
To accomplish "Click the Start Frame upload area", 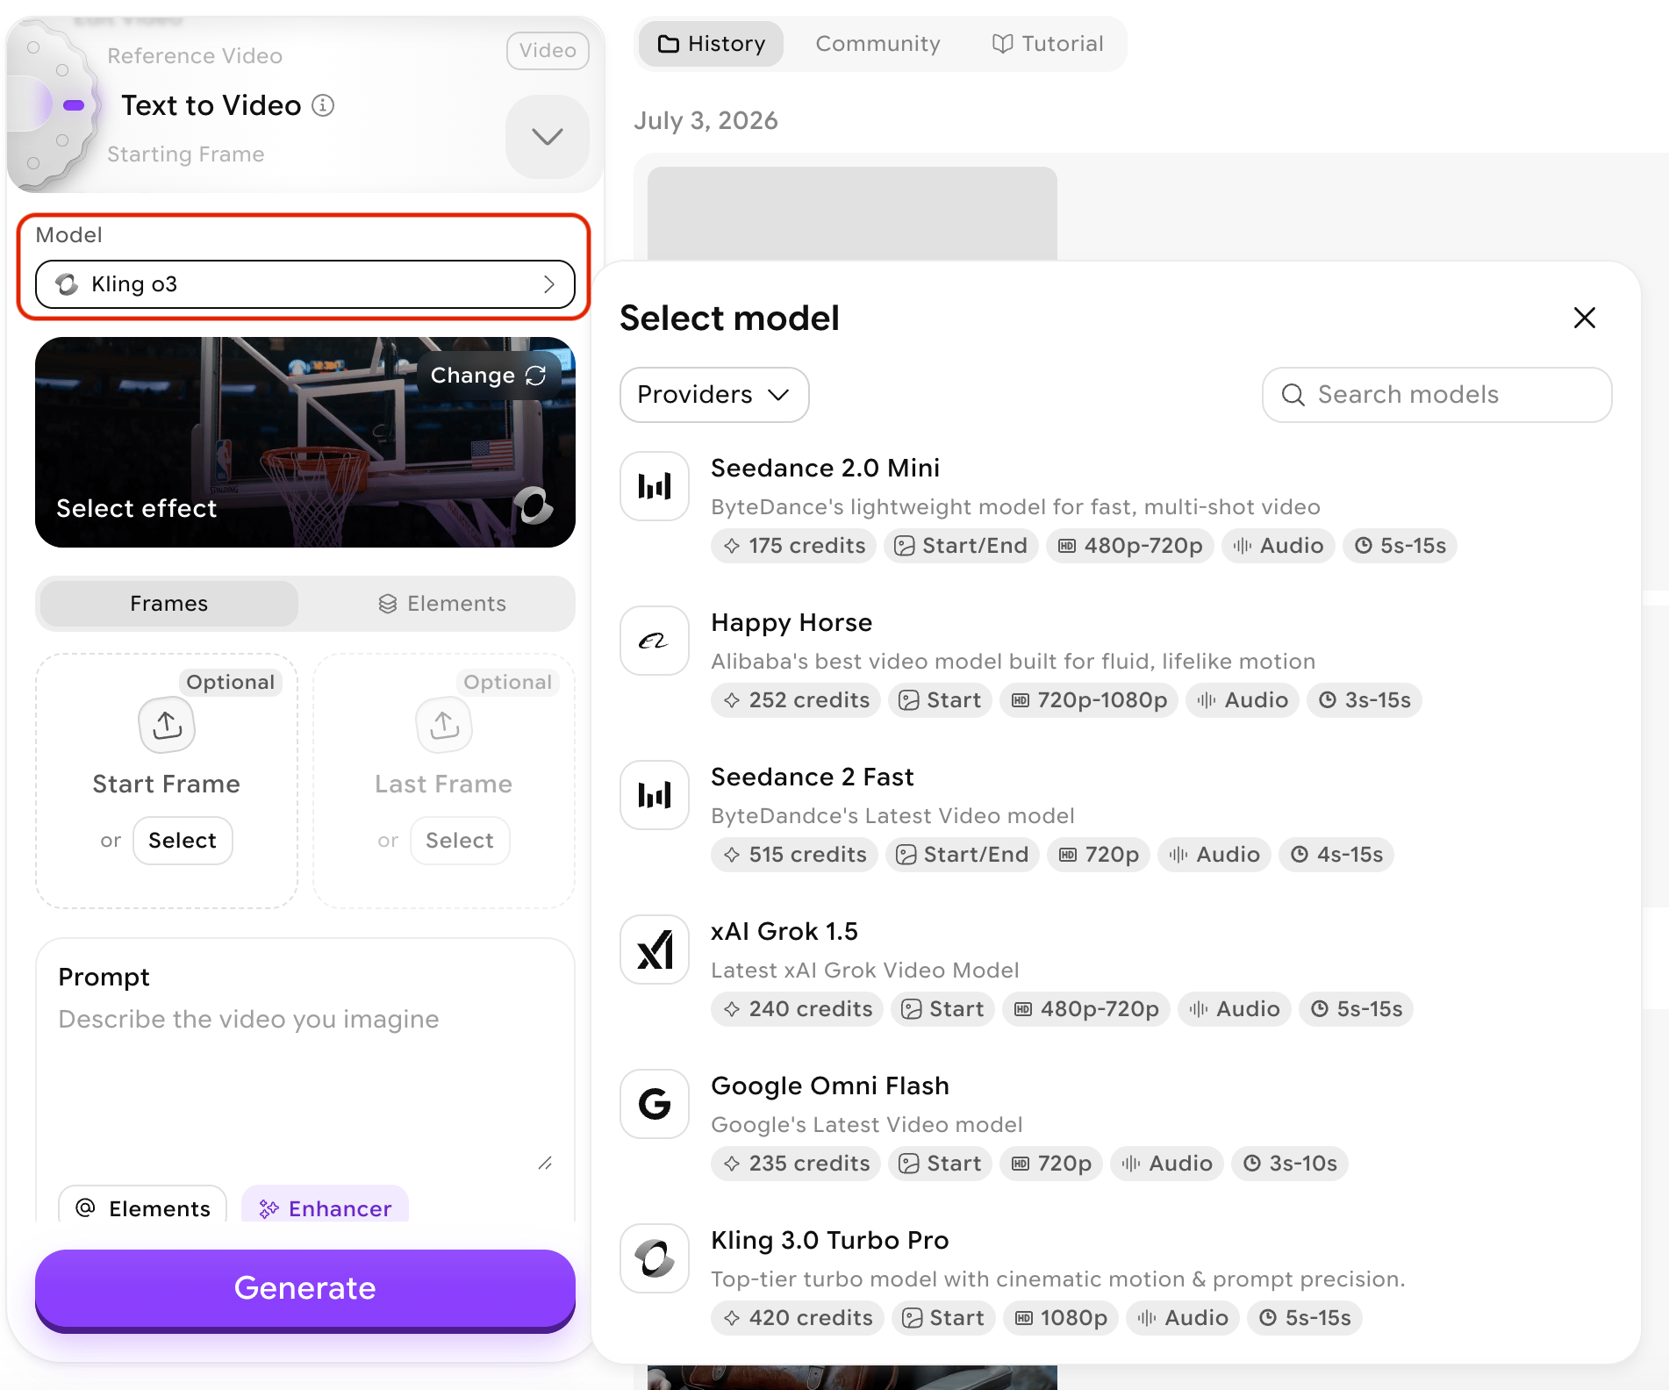I will tap(167, 781).
